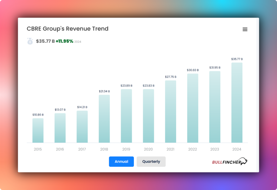277x190 pixels.
Task: Select the 2024 revenue bar
Action: (237, 103)
